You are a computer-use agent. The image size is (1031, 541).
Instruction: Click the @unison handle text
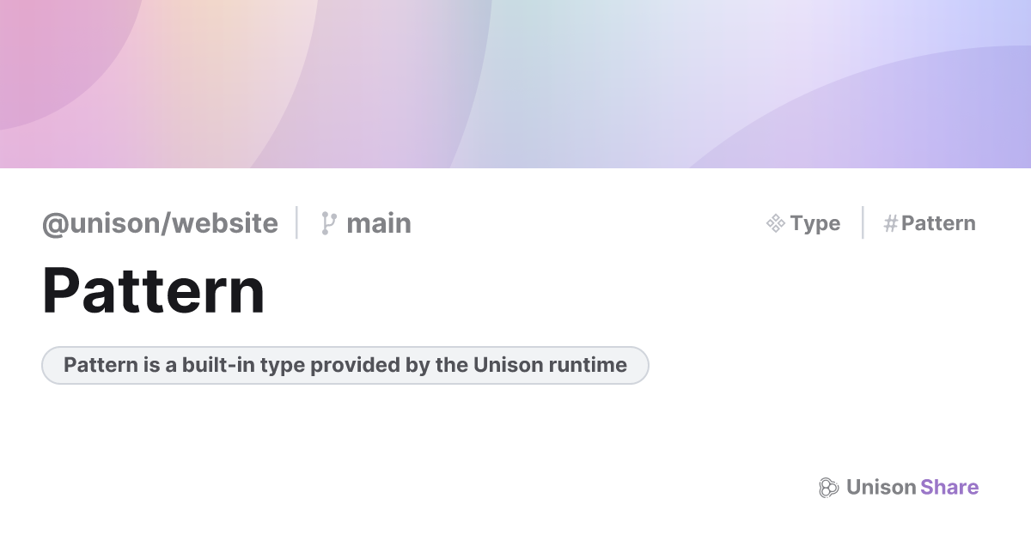point(103,223)
